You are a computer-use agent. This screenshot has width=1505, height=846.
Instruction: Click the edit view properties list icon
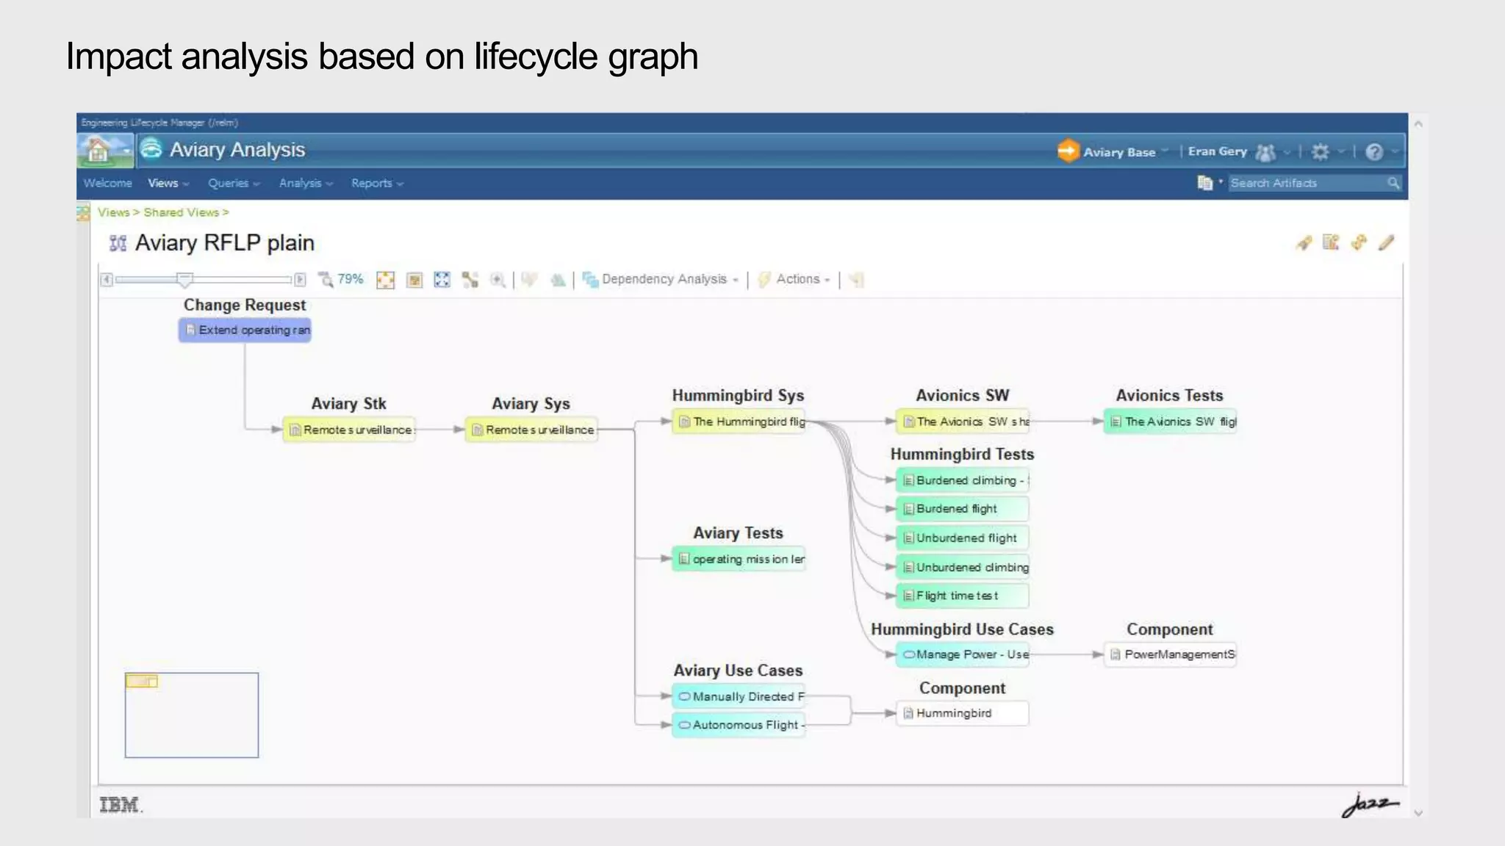(x=1331, y=242)
